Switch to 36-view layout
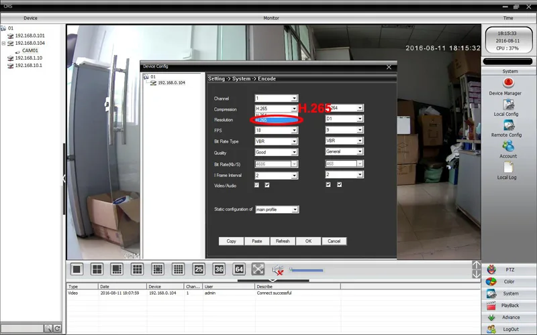The width and height of the screenshot is (537, 335). click(x=219, y=269)
